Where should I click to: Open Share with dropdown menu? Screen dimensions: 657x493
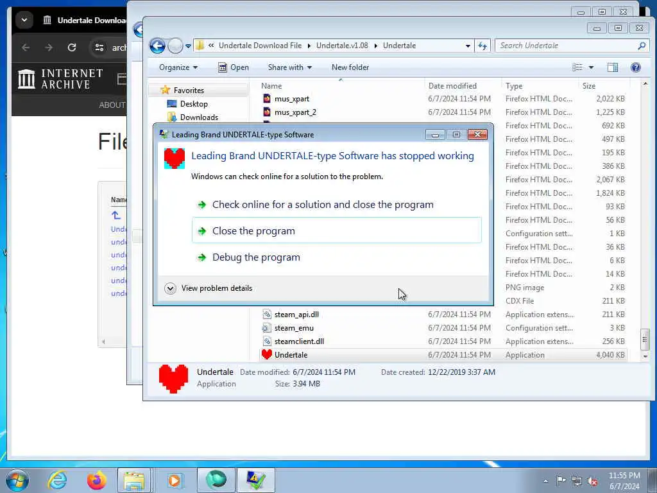pos(289,67)
